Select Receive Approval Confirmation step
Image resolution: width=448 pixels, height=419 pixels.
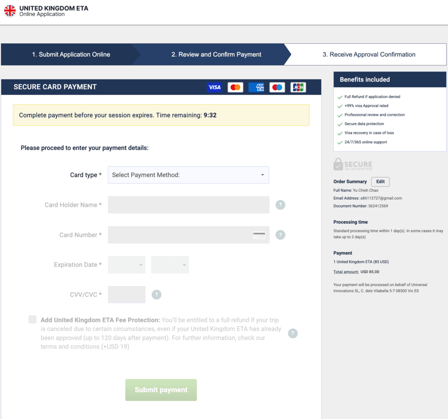pyautogui.click(x=369, y=55)
